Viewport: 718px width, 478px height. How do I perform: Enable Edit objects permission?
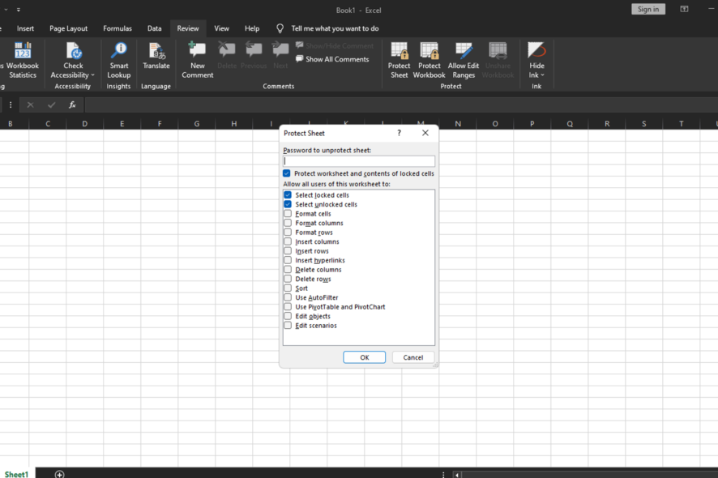[x=288, y=316]
